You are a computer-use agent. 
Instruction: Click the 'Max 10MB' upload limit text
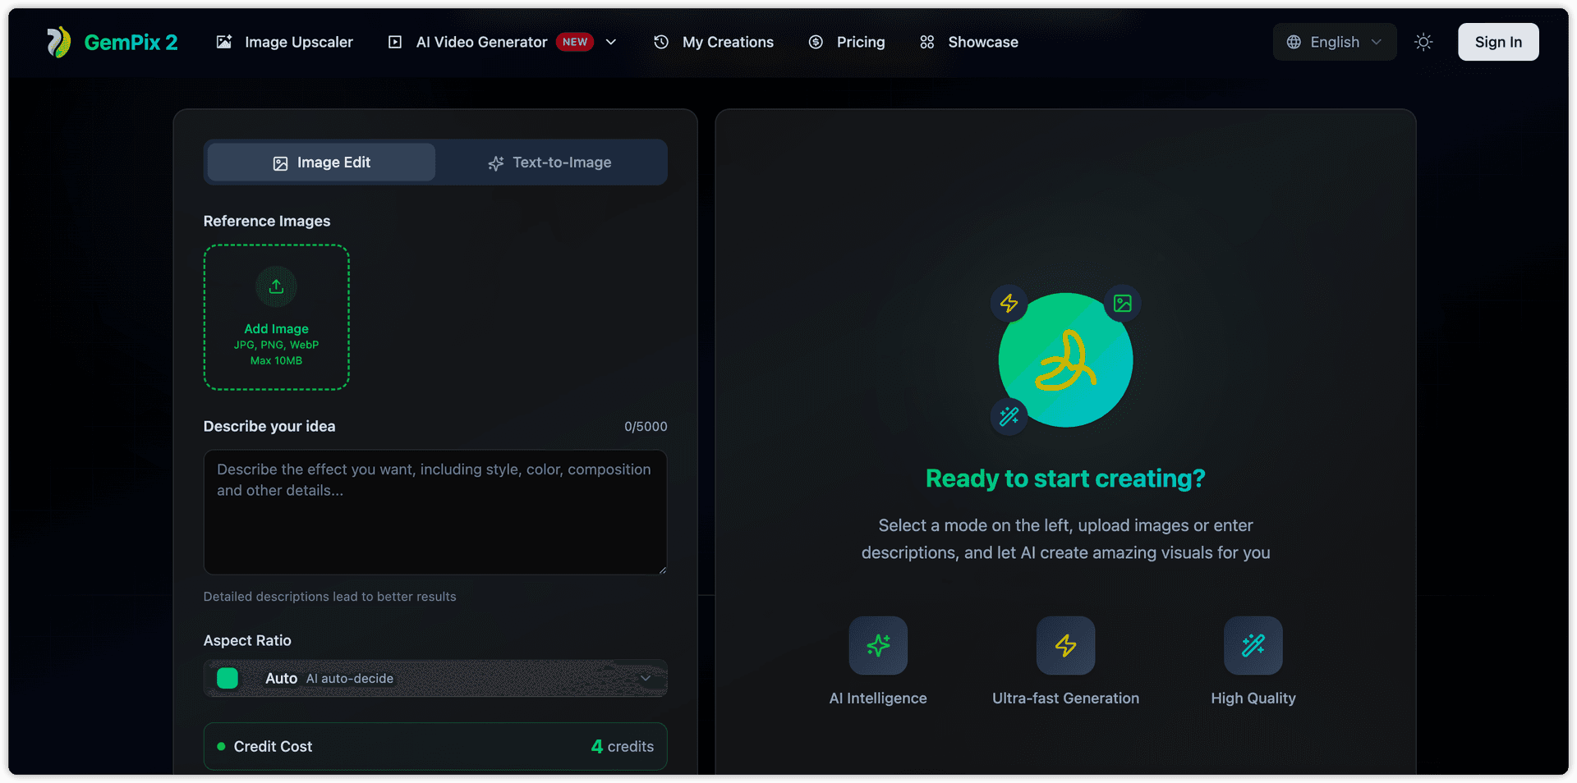pos(276,360)
